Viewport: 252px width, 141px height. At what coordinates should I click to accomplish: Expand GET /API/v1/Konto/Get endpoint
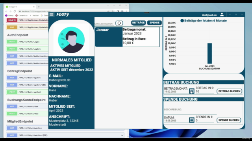pos(27,107)
